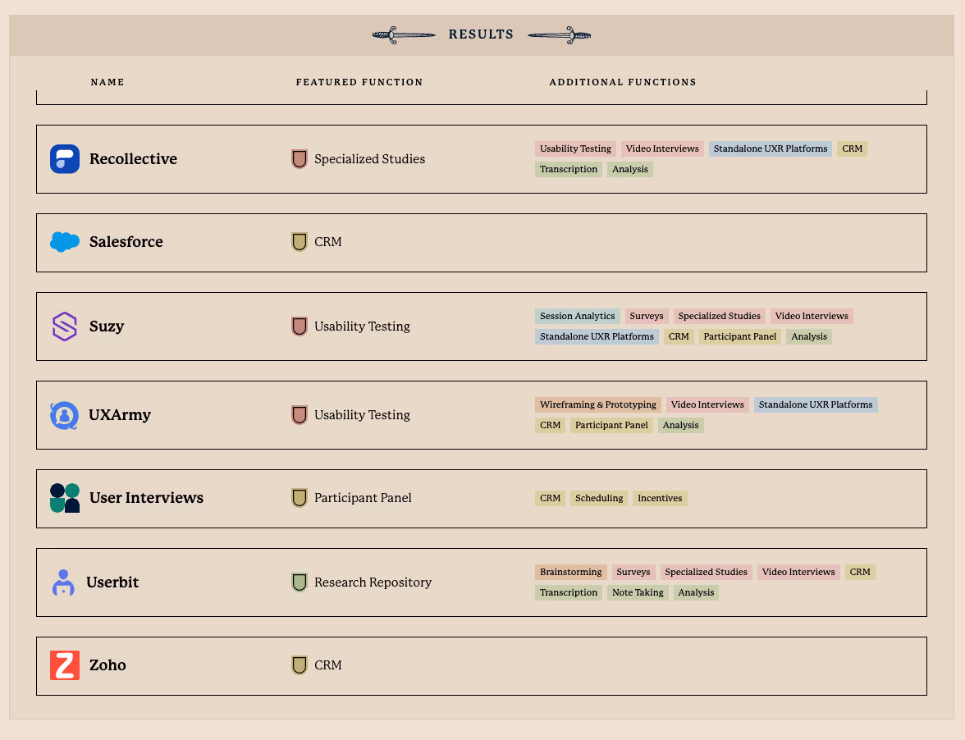Click the Suzy hexagon logo
Screen dimensions: 965x740
click(x=65, y=327)
